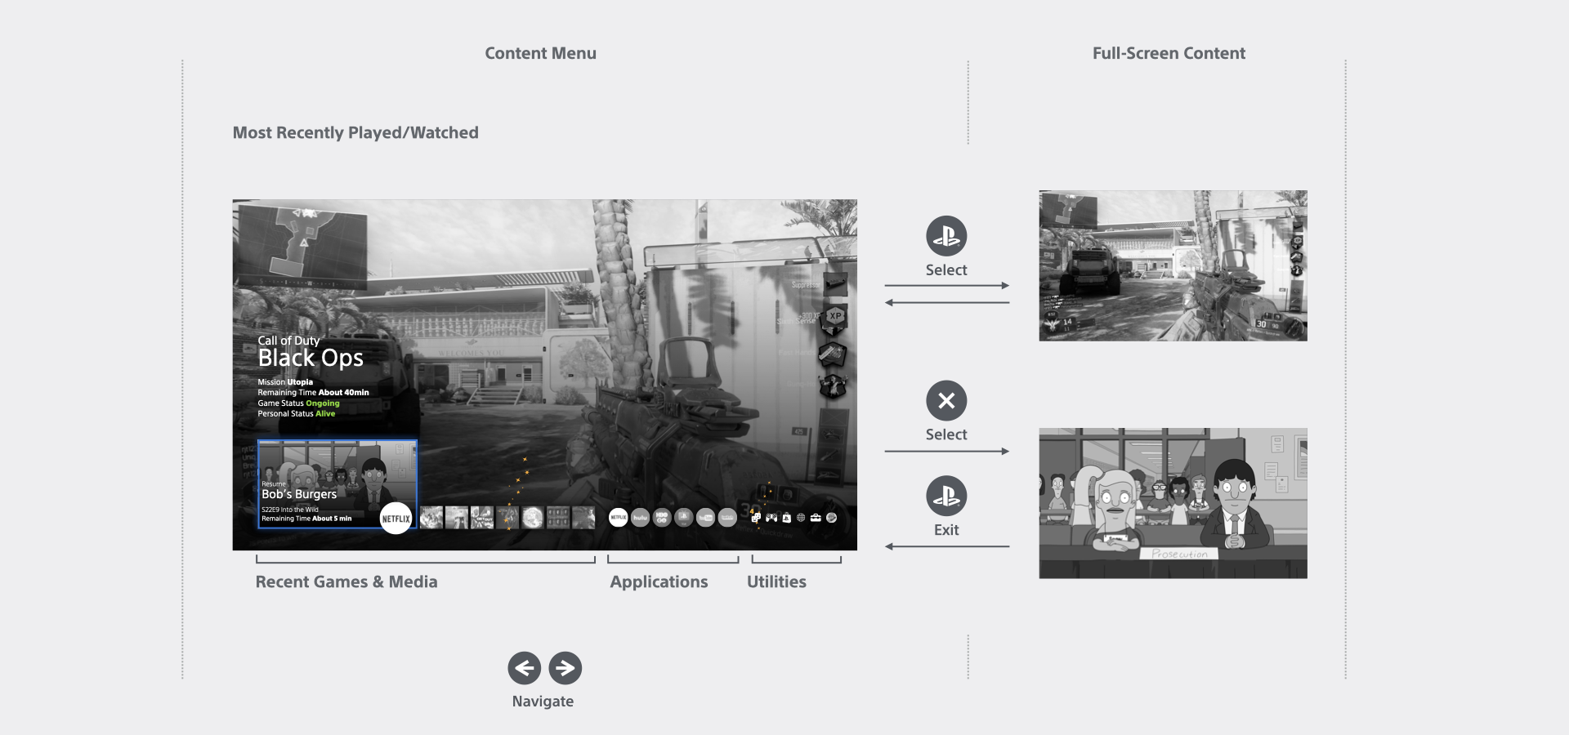Viewport: 1569px width, 735px height.
Task: Click the 'Exit' label
Action: pyautogui.click(x=946, y=529)
